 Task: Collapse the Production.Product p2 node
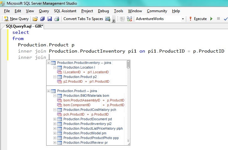(x=55, y=77)
